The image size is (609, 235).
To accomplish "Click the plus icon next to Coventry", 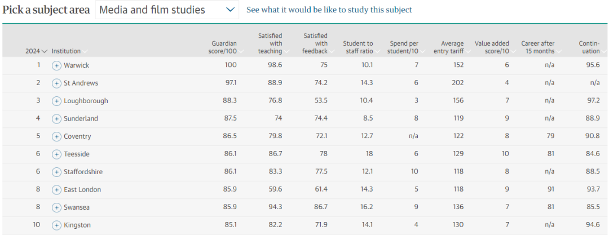I will coord(56,137).
